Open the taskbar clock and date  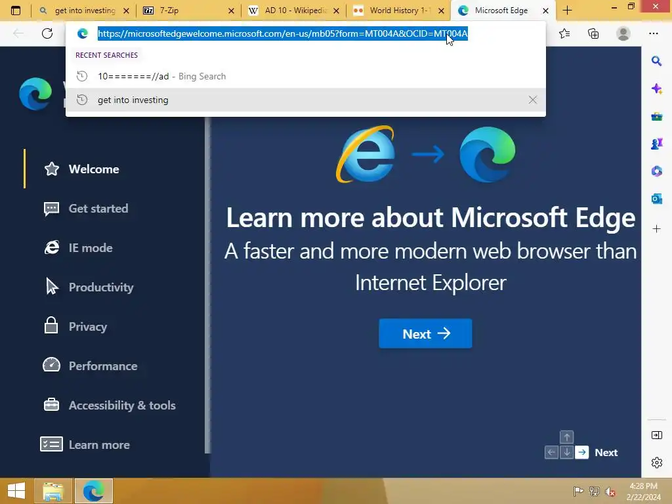point(643,491)
